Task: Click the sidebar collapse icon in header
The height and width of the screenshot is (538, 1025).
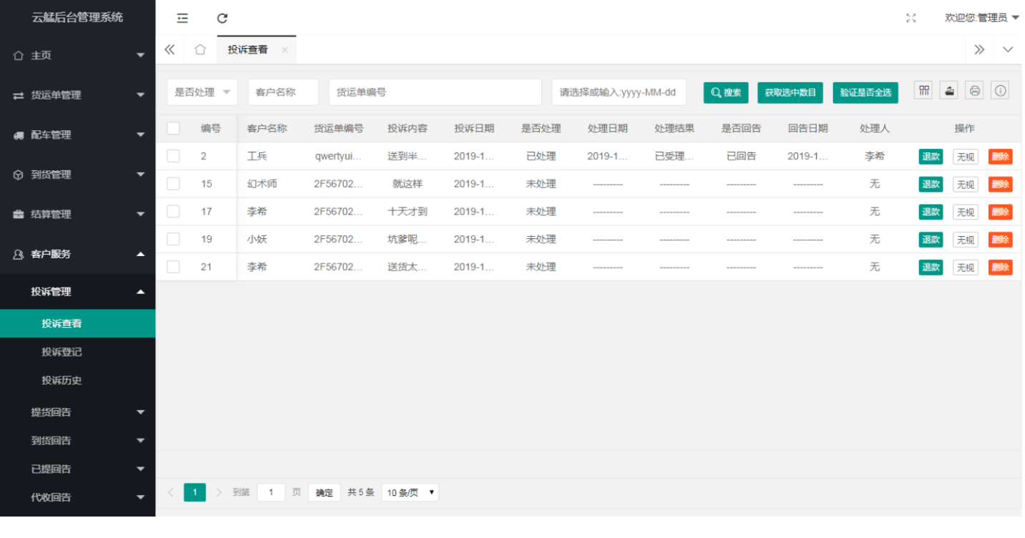Action: [x=183, y=18]
